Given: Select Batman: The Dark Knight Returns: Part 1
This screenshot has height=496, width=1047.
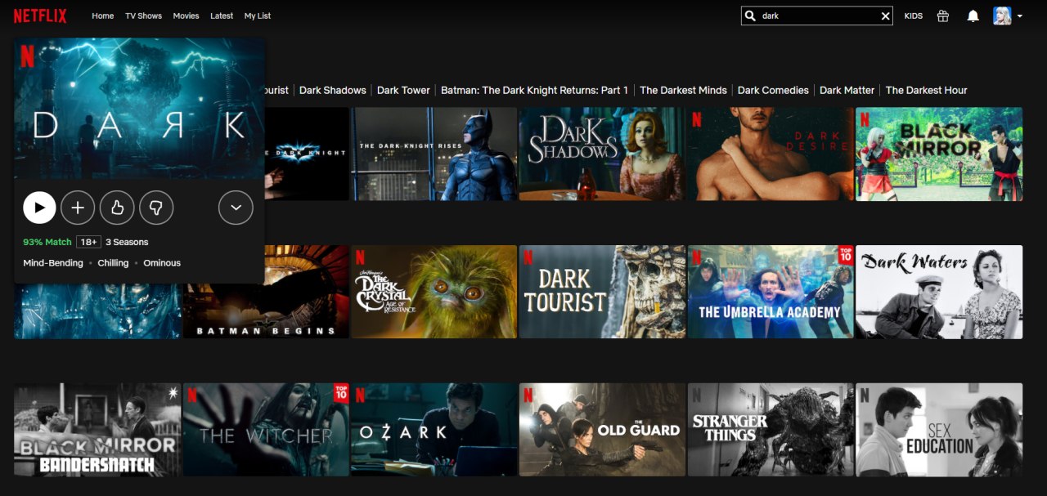Looking at the screenshot, I should tap(534, 90).
